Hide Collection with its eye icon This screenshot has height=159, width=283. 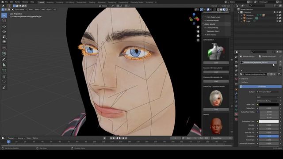277,12
